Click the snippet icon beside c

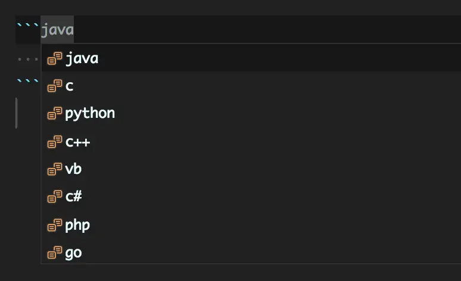pyautogui.click(x=55, y=86)
